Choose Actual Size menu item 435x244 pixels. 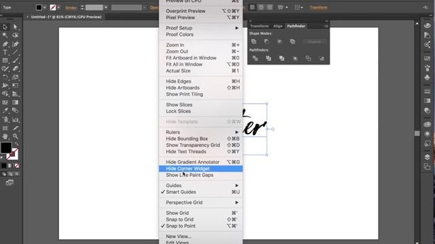coord(201,70)
